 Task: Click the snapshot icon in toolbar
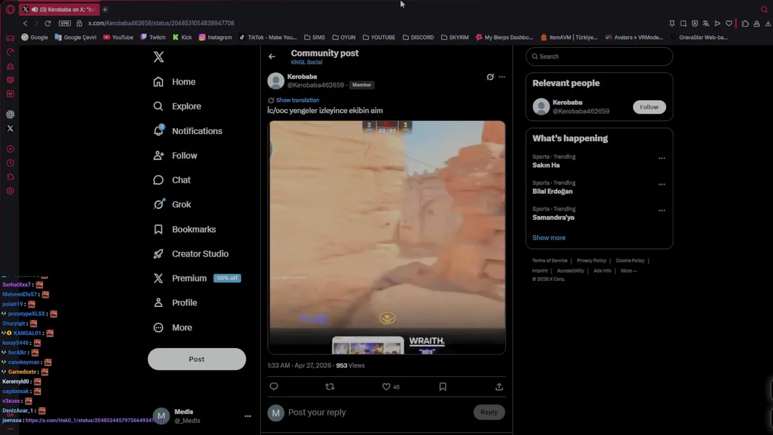pyautogui.click(x=683, y=24)
